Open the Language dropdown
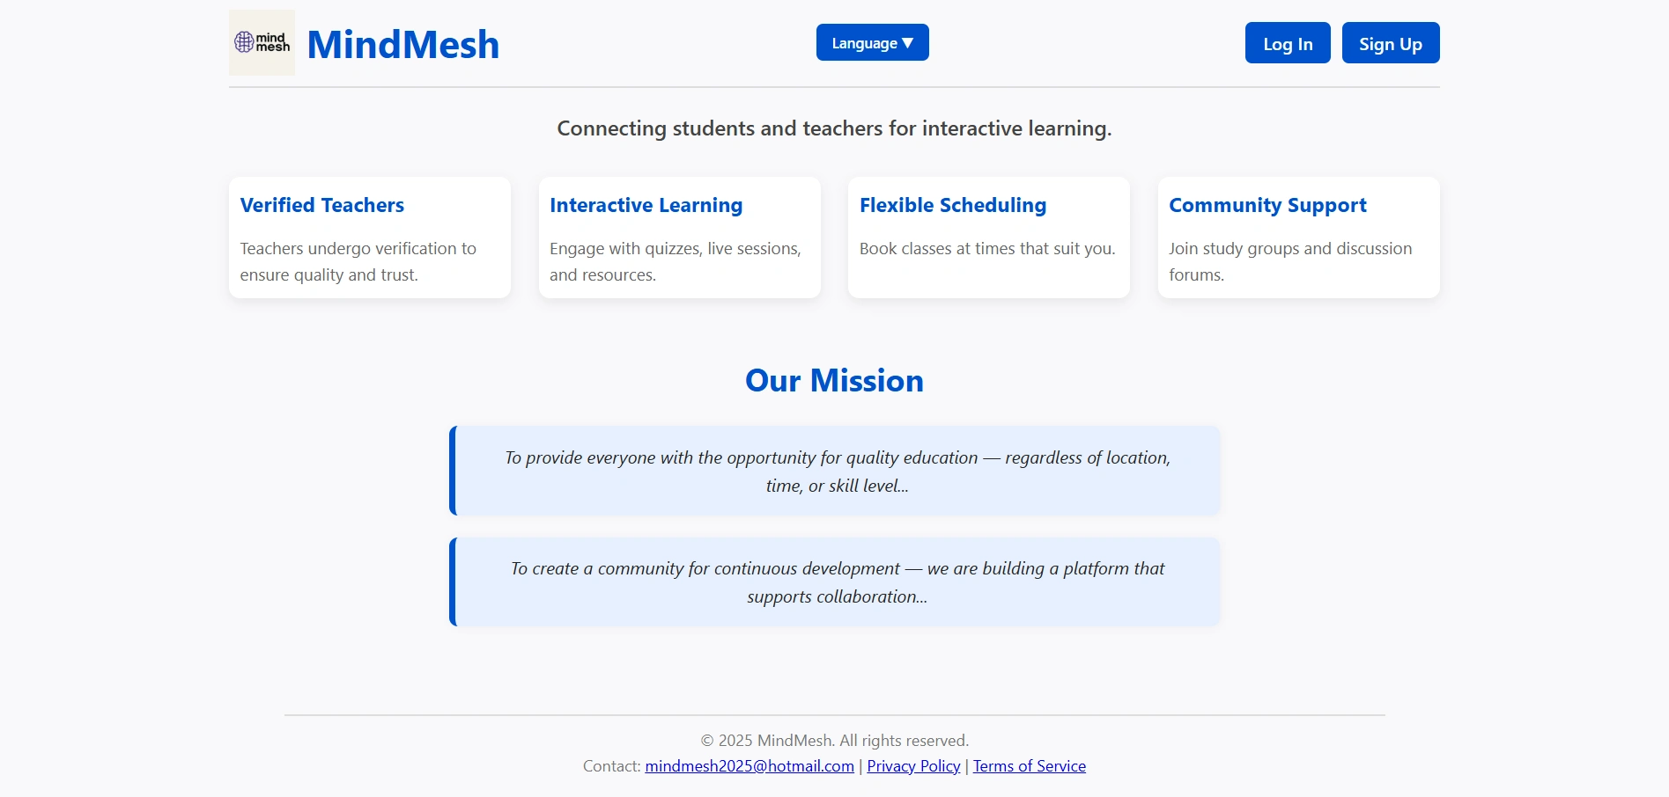Image resolution: width=1669 pixels, height=797 pixels. (872, 42)
